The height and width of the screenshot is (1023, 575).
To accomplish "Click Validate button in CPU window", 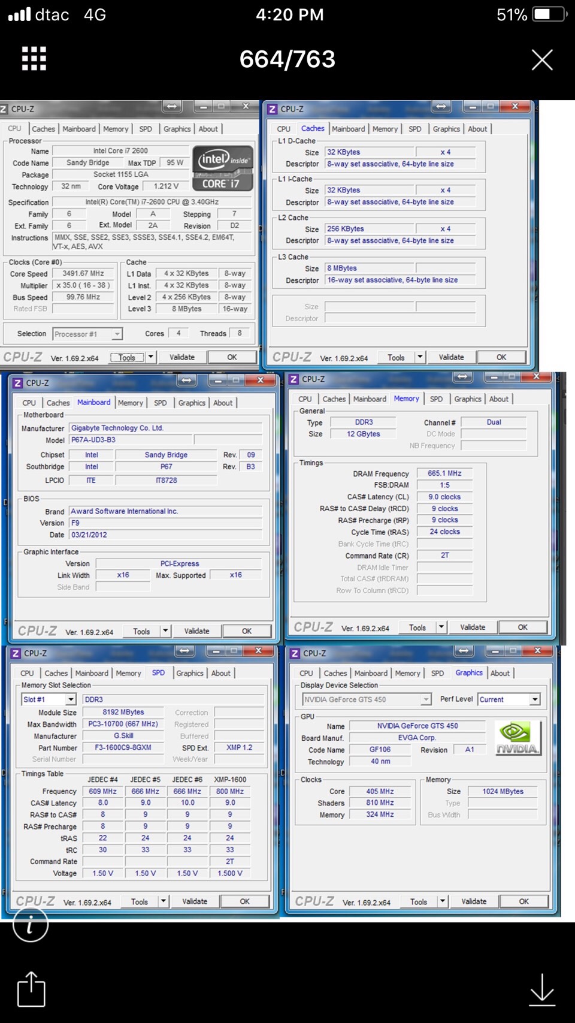I will tap(182, 357).
